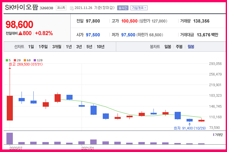The width and height of the screenshot is (227, 152).
Task: Click the green 5 moving-average legend swatch
Action: point(7,60)
